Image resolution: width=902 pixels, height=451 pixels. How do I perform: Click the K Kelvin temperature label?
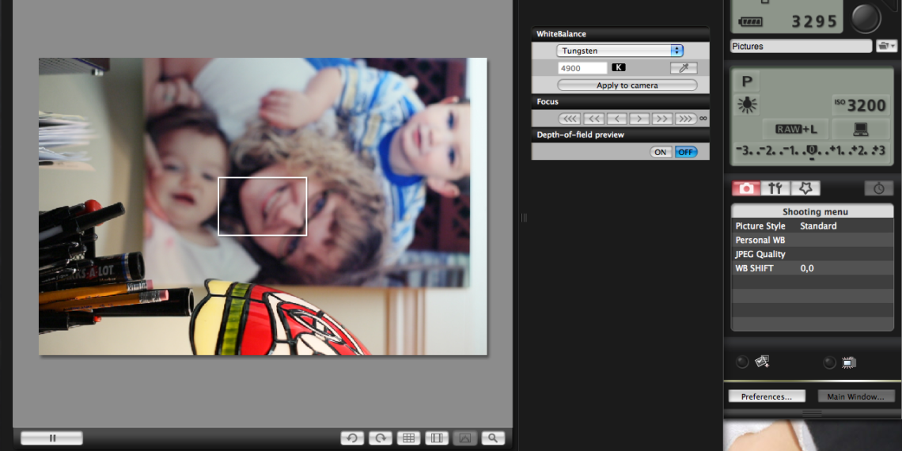click(x=619, y=68)
